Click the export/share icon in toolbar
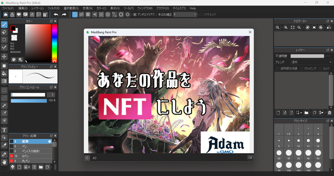The height and width of the screenshot is (176, 334). click(x=13, y=14)
